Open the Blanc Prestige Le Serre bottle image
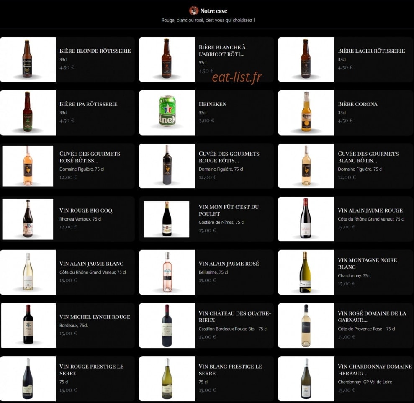This screenshot has width=414, height=403. coord(167,379)
